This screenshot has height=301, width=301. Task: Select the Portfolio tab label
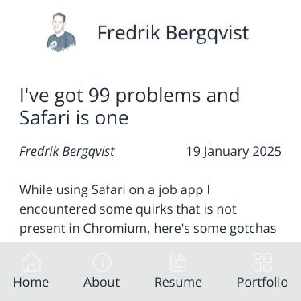coord(262,282)
